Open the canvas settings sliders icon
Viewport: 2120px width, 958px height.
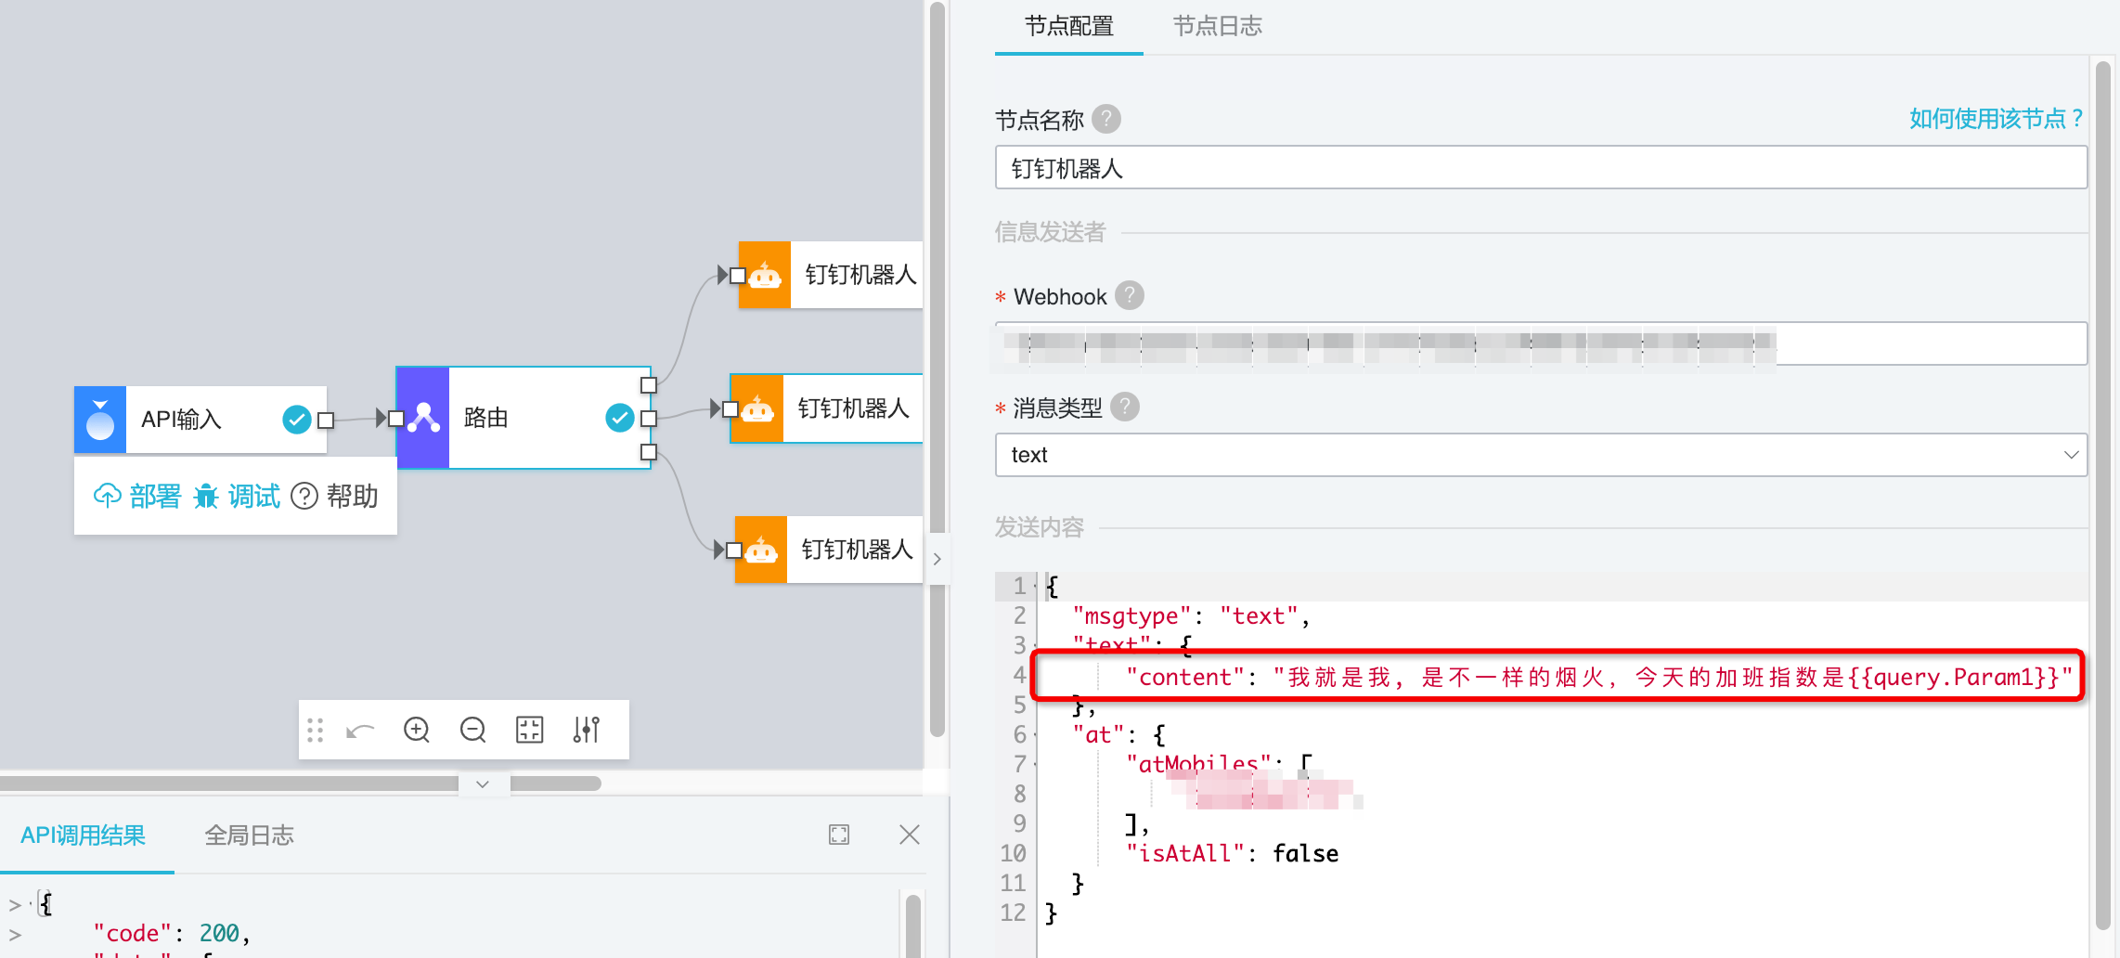point(586,731)
